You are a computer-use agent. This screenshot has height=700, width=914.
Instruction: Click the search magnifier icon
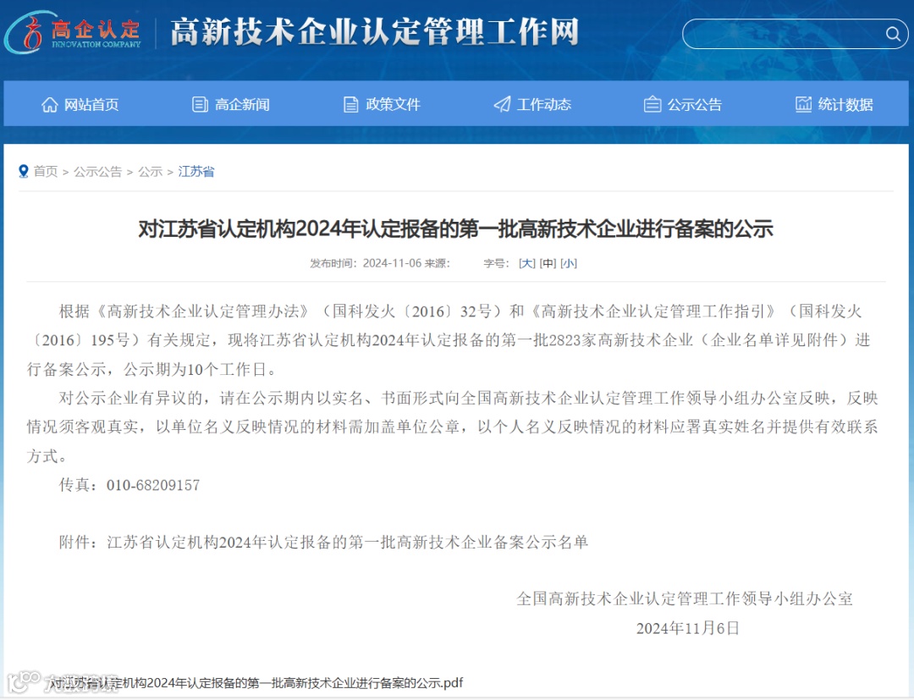[x=893, y=34]
